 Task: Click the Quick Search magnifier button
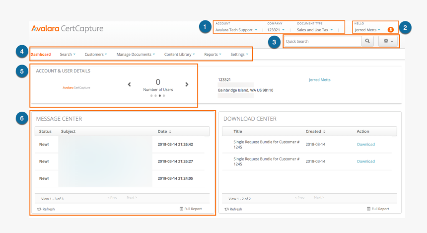point(367,41)
